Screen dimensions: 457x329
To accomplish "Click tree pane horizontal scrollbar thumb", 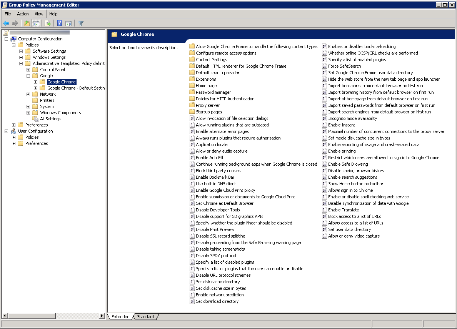I will [32, 316].
